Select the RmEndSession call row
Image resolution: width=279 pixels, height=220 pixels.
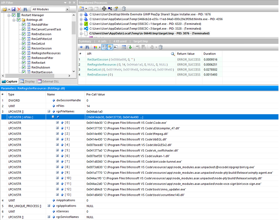pyautogui.click(x=150, y=74)
